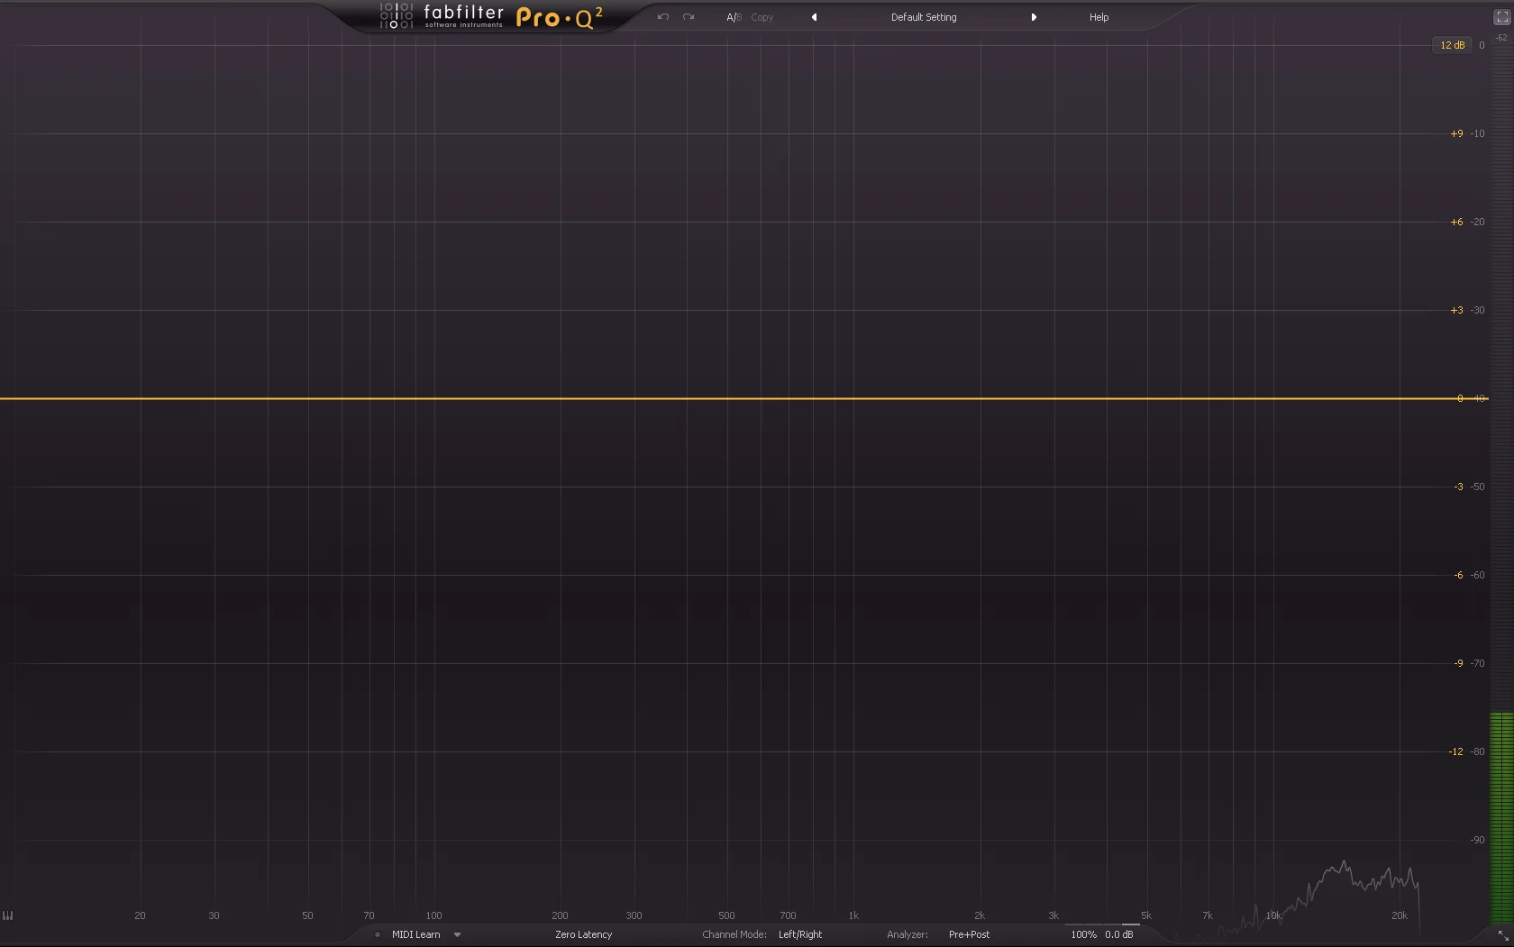The width and height of the screenshot is (1514, 947).
Task: Click the 100% output scale value
Action: [1083, 934]
